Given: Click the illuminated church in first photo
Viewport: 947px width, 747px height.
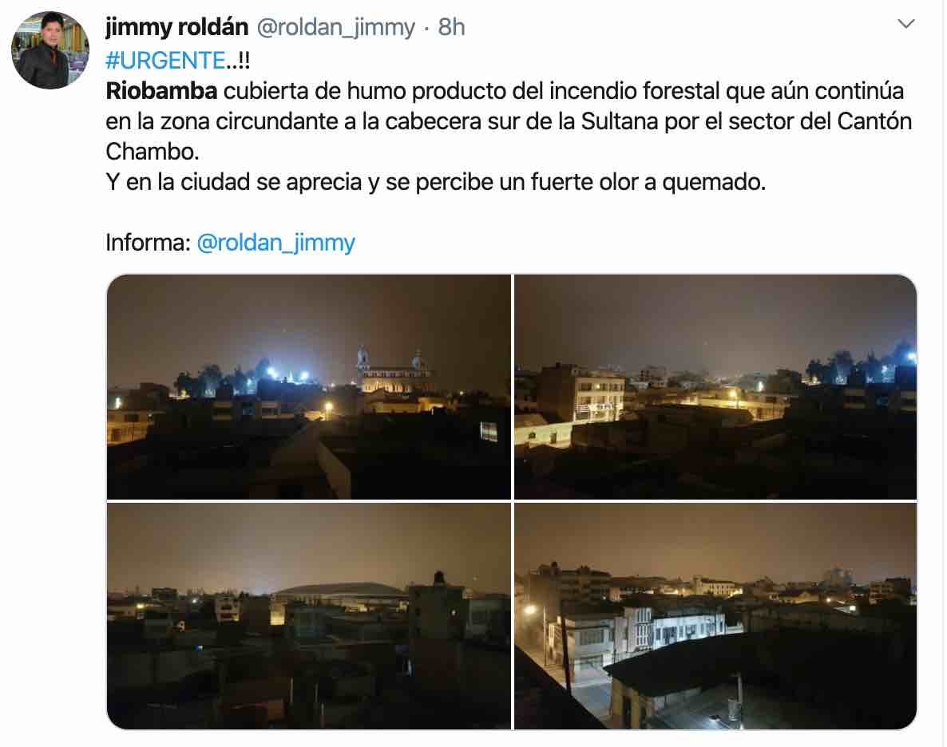Looking at the screenshot, I should 393,374.
